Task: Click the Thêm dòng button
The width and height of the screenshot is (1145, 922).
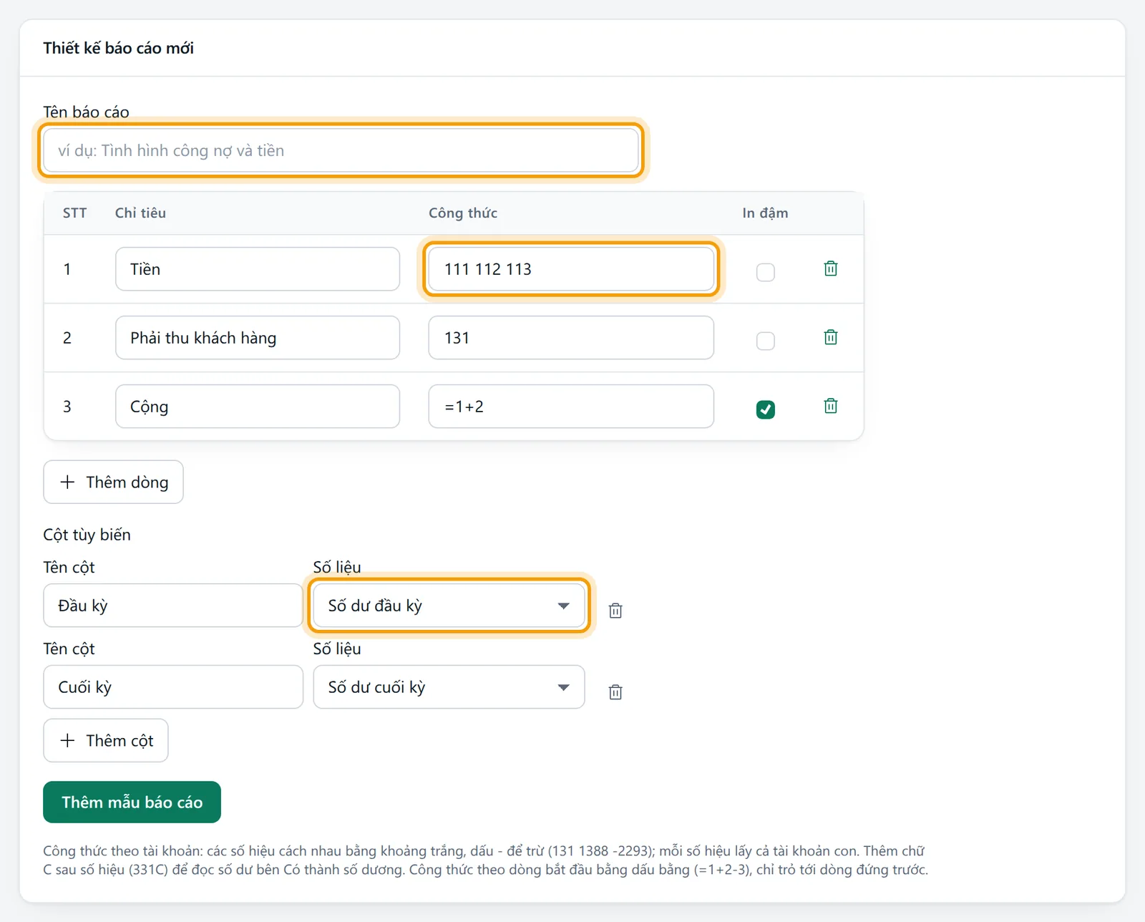Action: pyautogui.click(x=113, y=482)
